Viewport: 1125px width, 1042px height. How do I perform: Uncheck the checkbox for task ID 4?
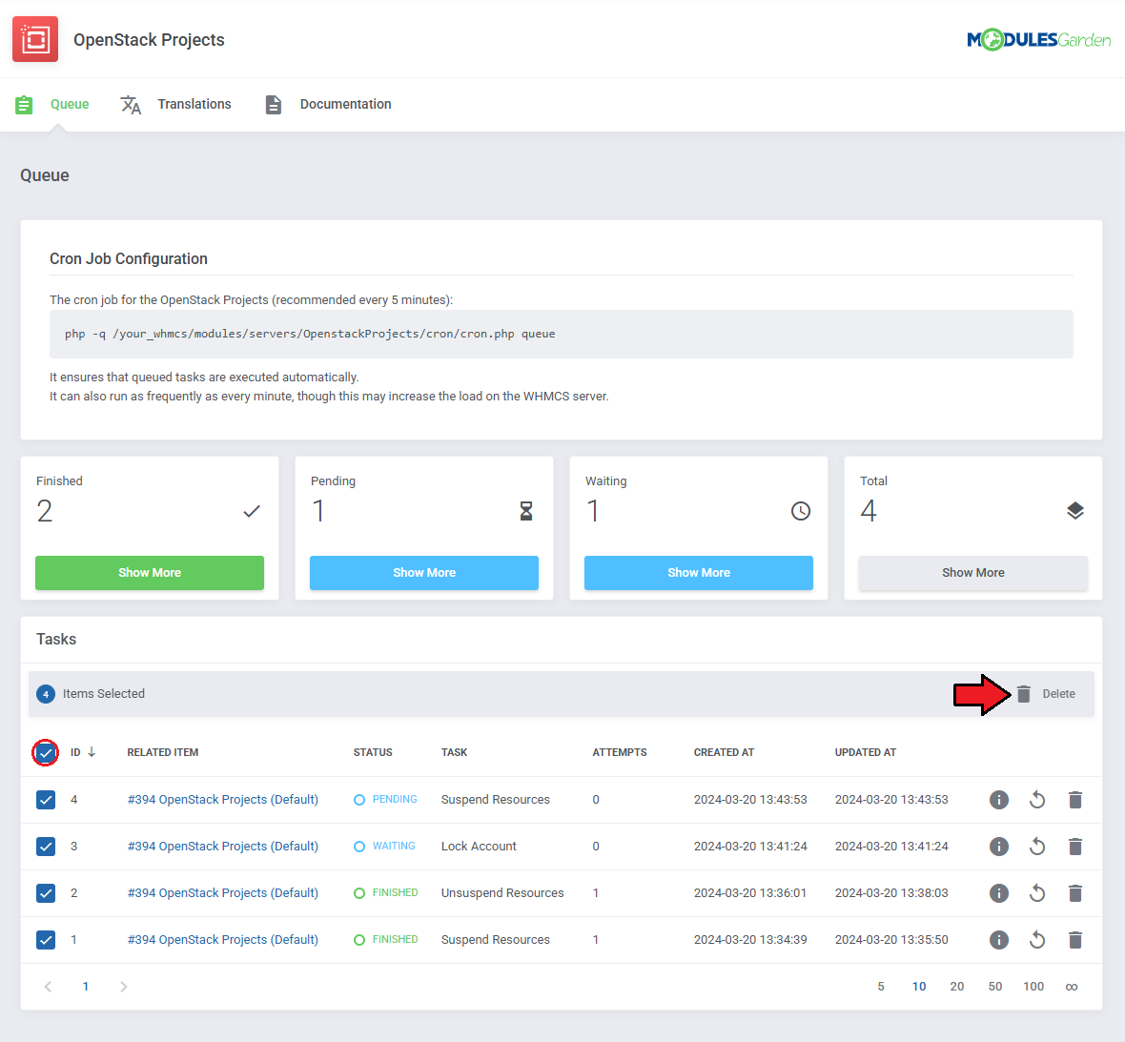point(46,800)
